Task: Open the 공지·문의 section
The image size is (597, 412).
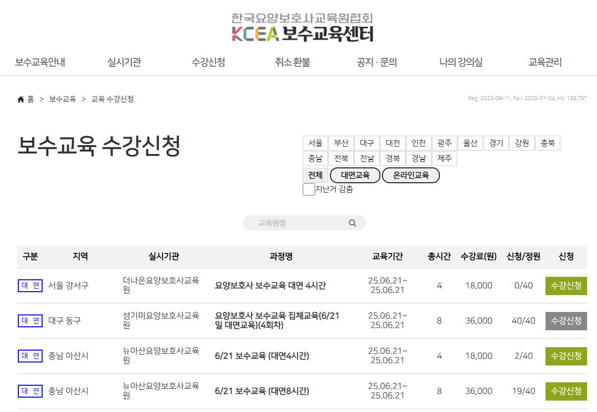Action: [x=376, y=62]
